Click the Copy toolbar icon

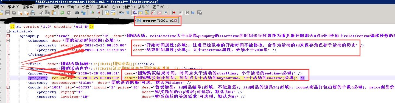pos(47,13)
